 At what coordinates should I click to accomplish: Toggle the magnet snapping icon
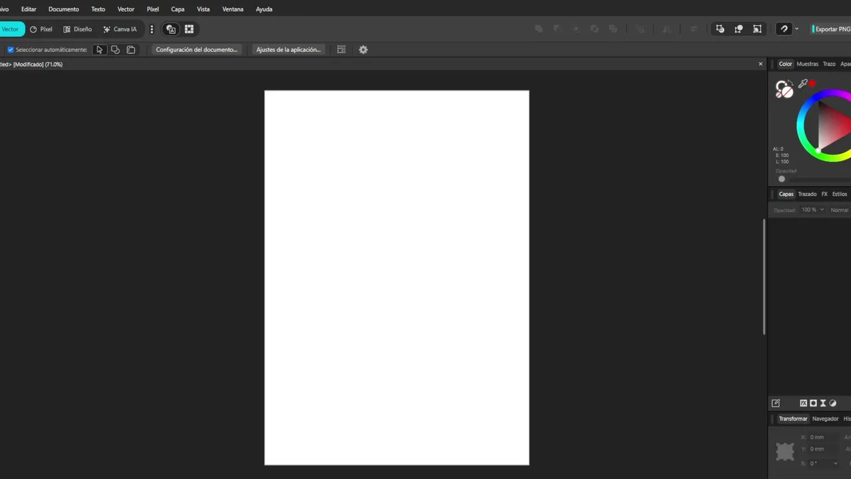tap(785, 29)
